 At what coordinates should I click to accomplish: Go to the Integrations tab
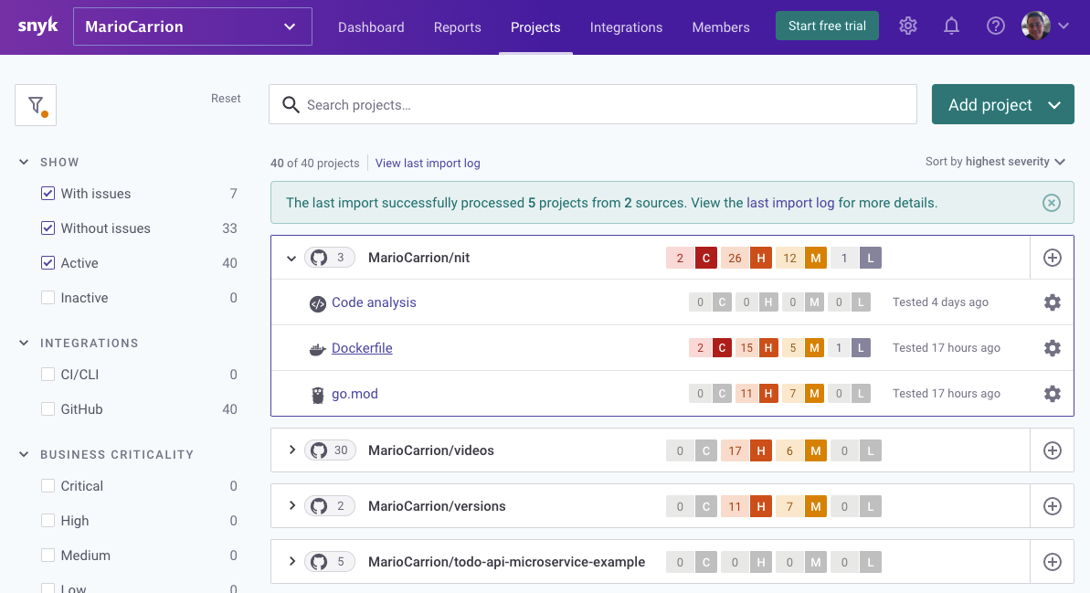(x=627, y=27)
